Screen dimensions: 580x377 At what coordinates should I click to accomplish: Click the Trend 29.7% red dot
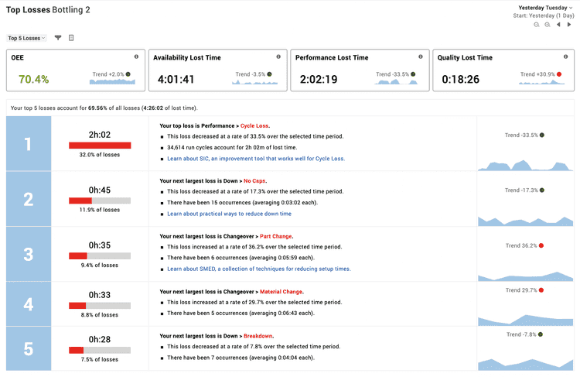click(541, 290)
